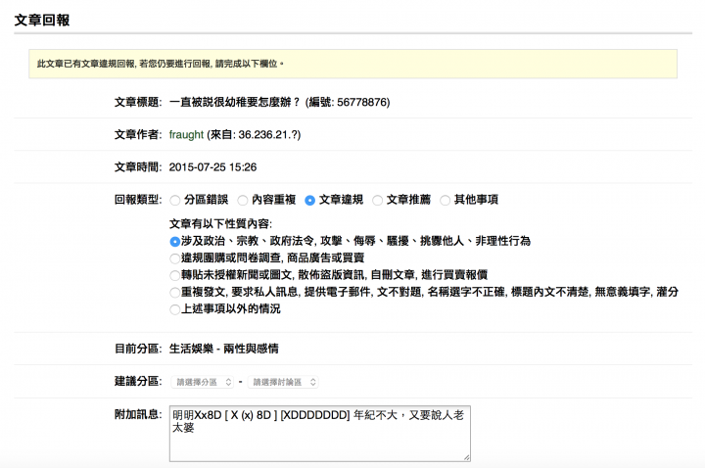Click the IP text 來自: 36.236.21.?
This screenshot has width=705, height=468.
point(254,135)
